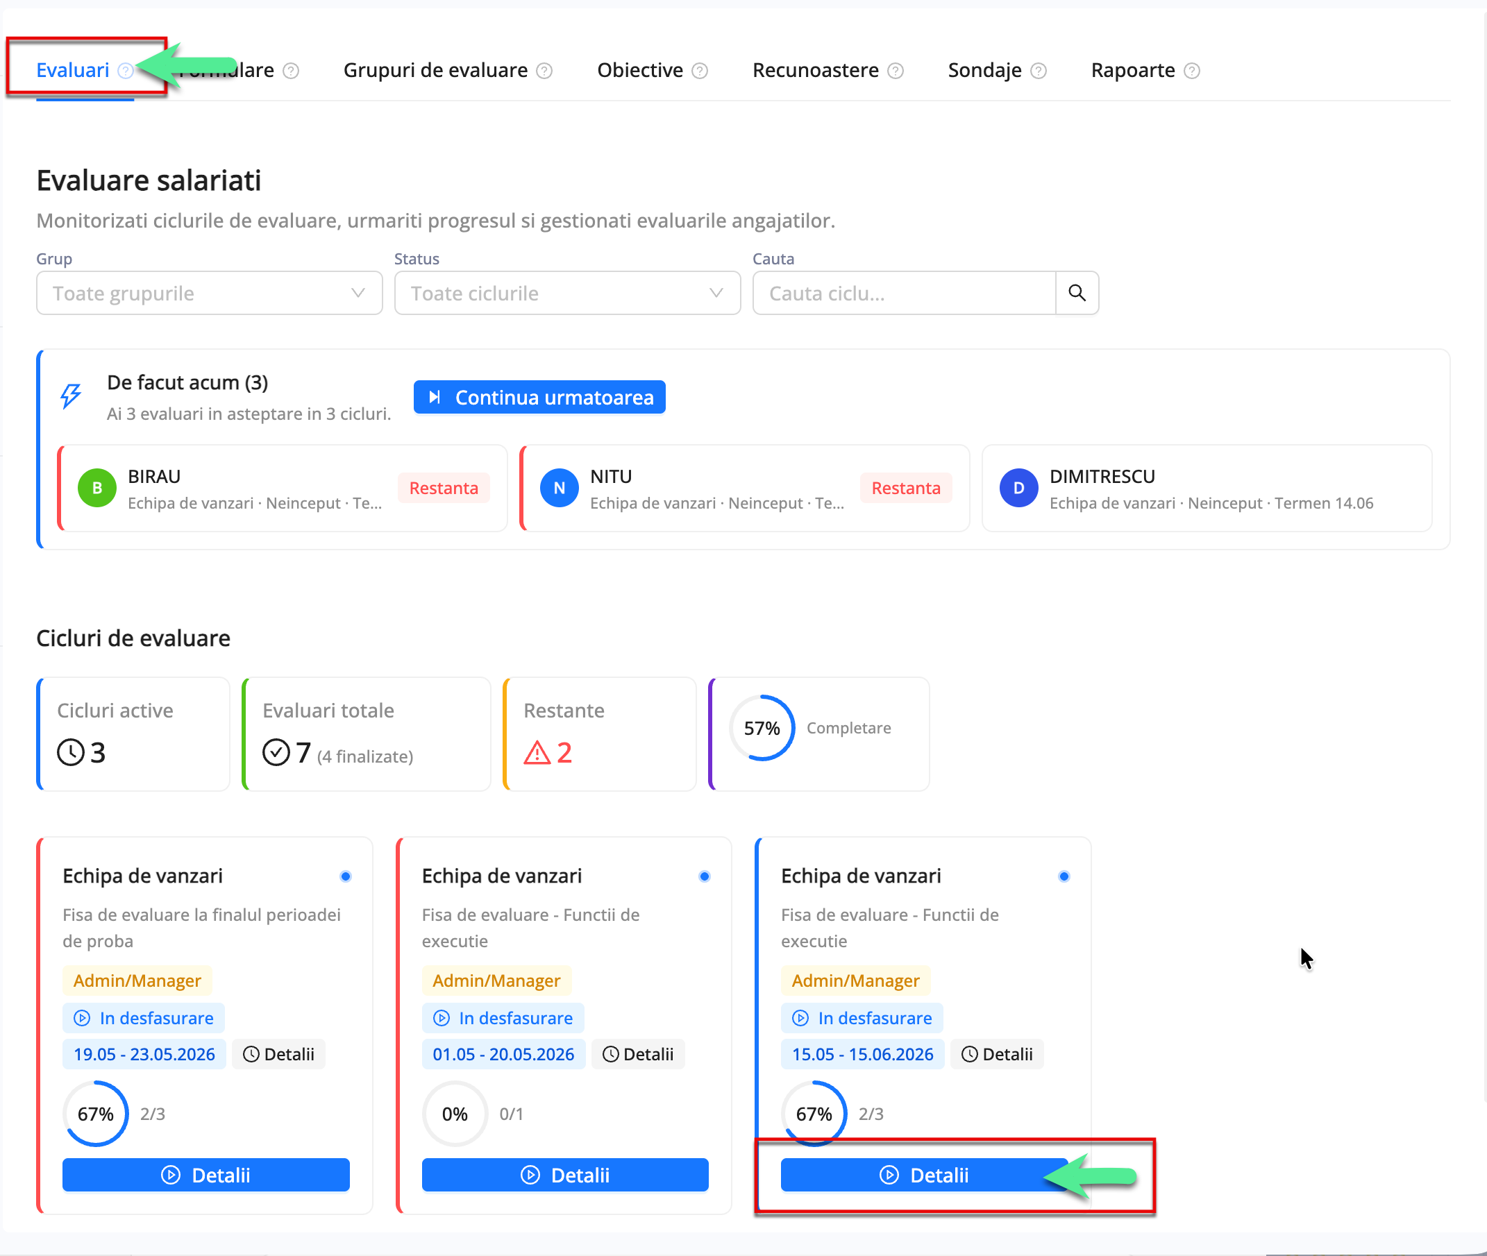Click small Detalii clock tag beside 15.05 - 15.06.2026
This screenshot has width=1487, height=1256.
pos(997,1054)
